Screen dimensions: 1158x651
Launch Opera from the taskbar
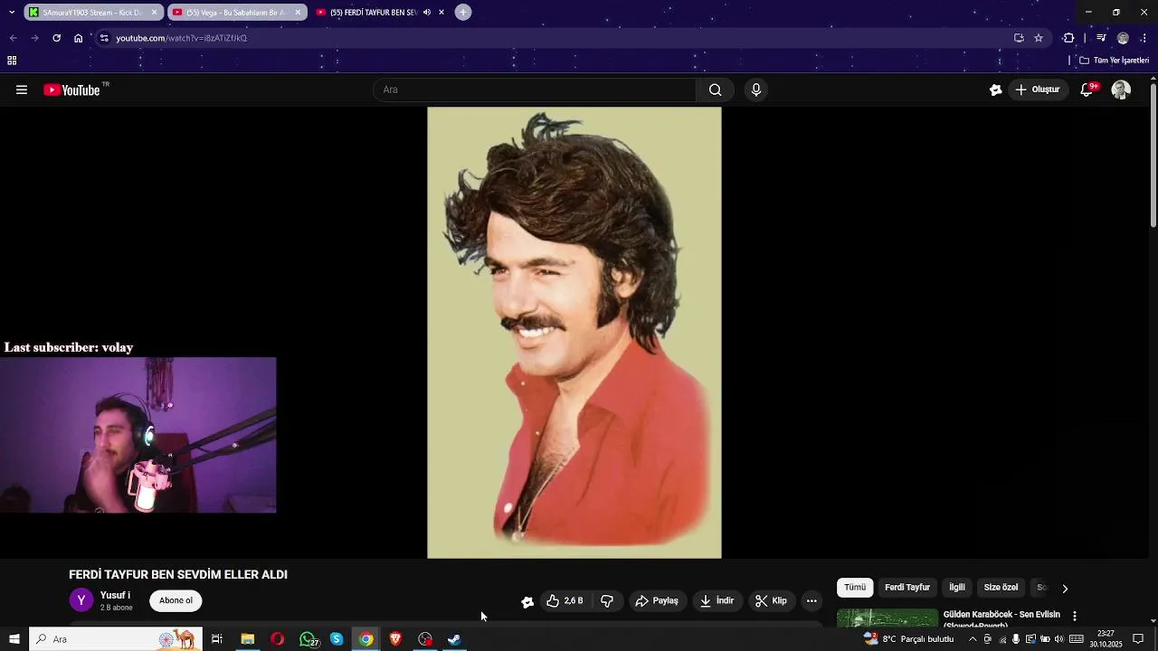coord(277,639)
